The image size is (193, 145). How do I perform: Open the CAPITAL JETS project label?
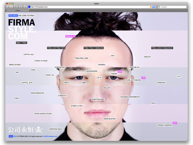point(27,82)
